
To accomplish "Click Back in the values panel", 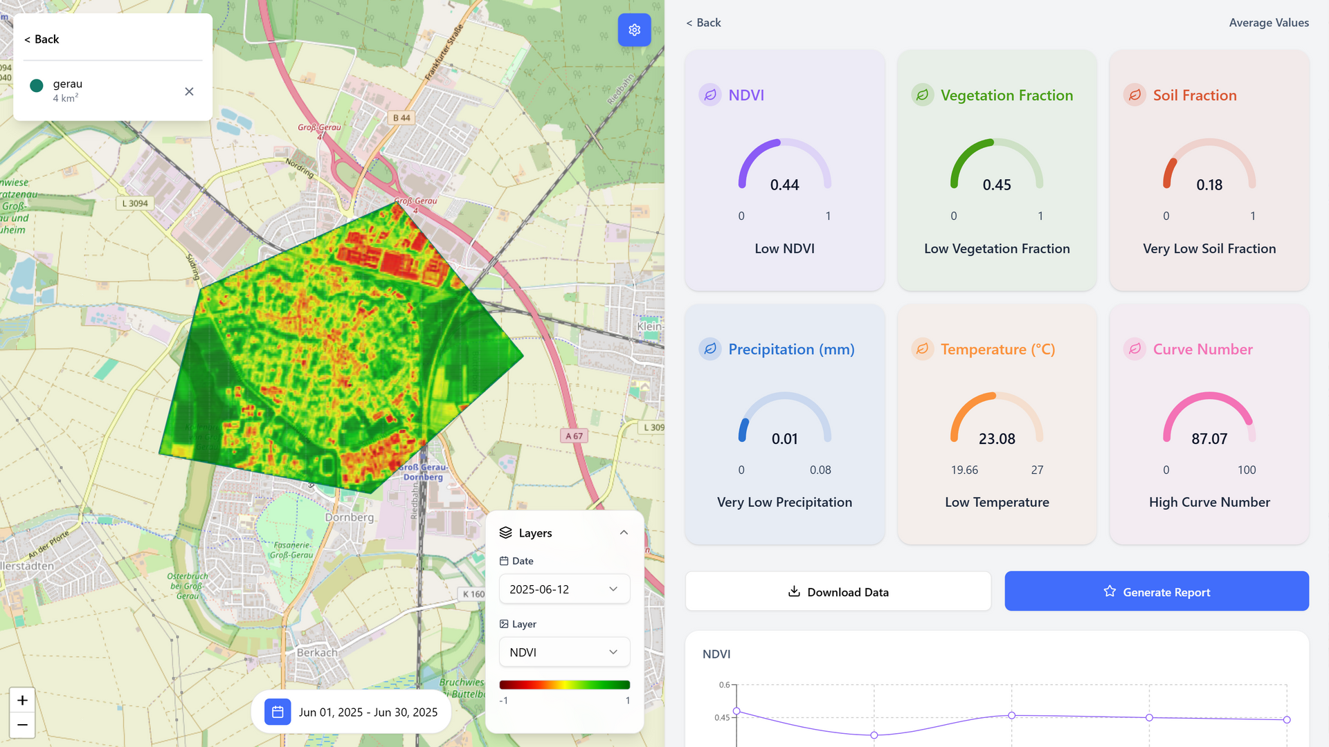I will (x=703, y=23).
